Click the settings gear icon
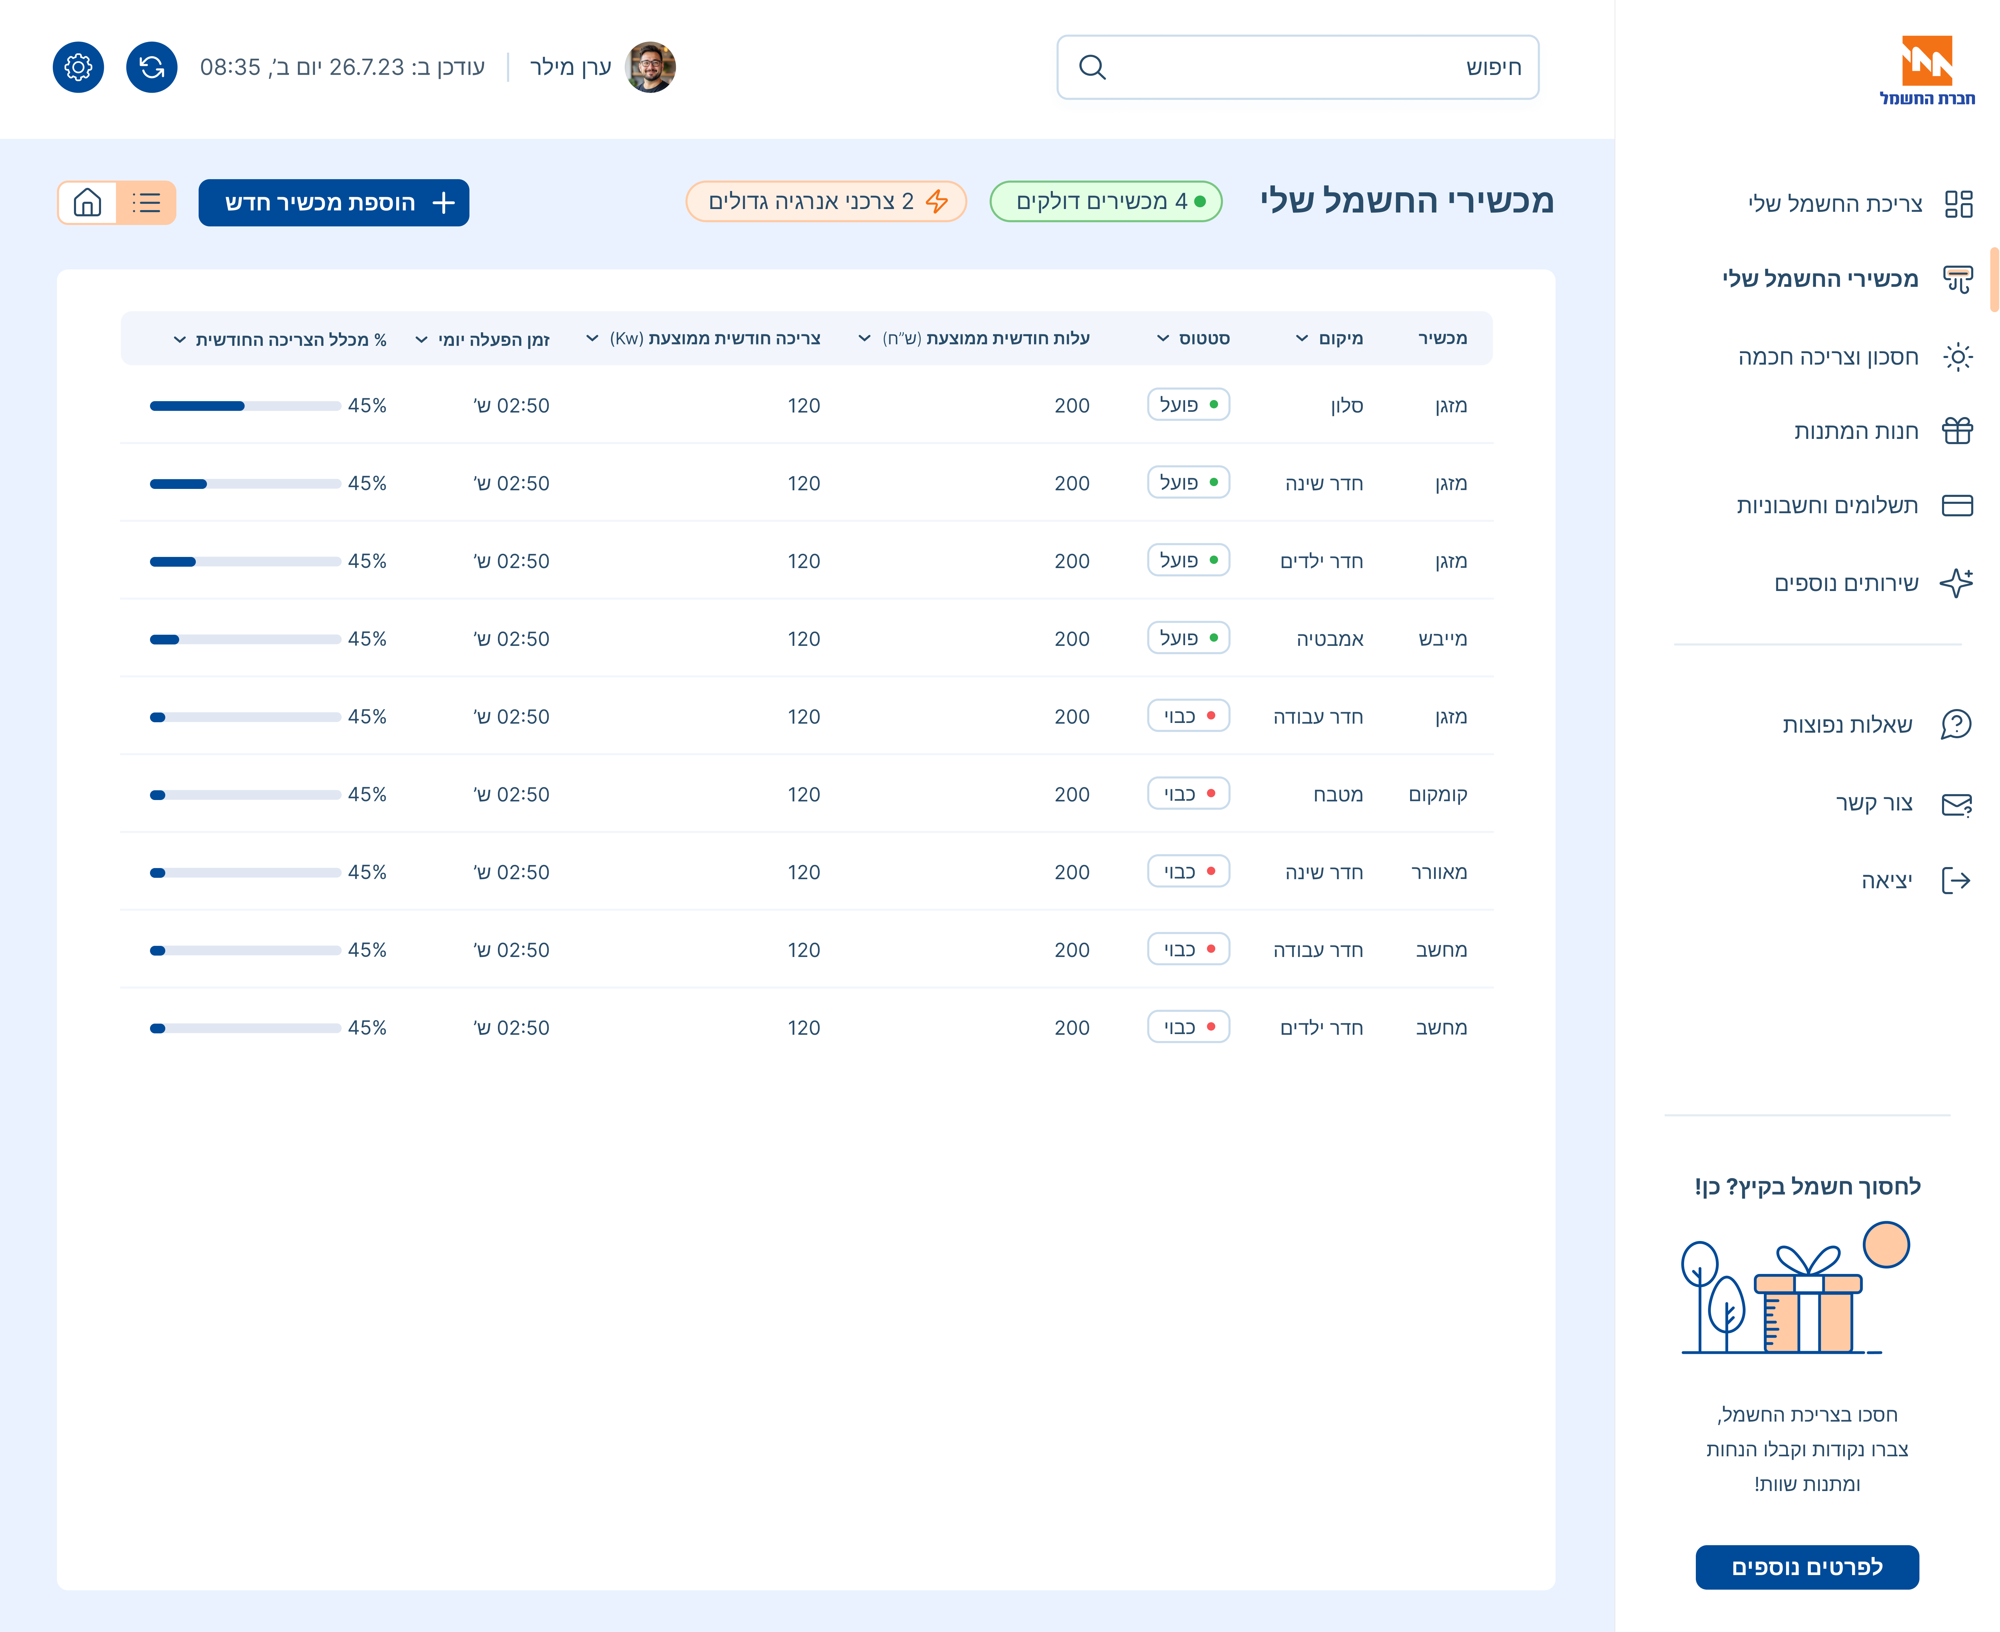 click(78, 67)
